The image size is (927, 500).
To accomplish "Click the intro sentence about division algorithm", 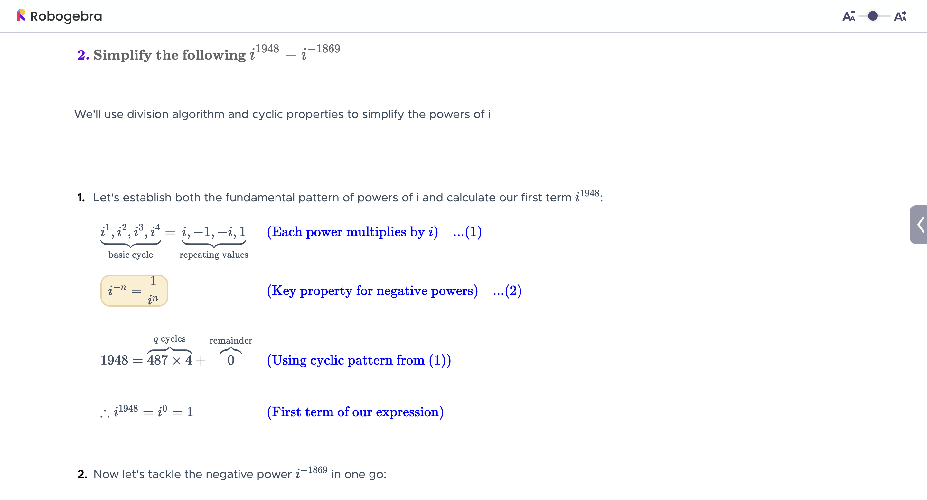I will [282, 114].
